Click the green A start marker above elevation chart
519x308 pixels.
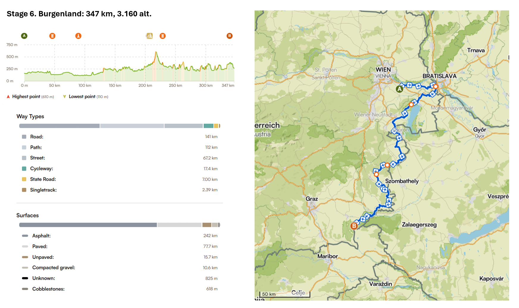click(24, 36)
